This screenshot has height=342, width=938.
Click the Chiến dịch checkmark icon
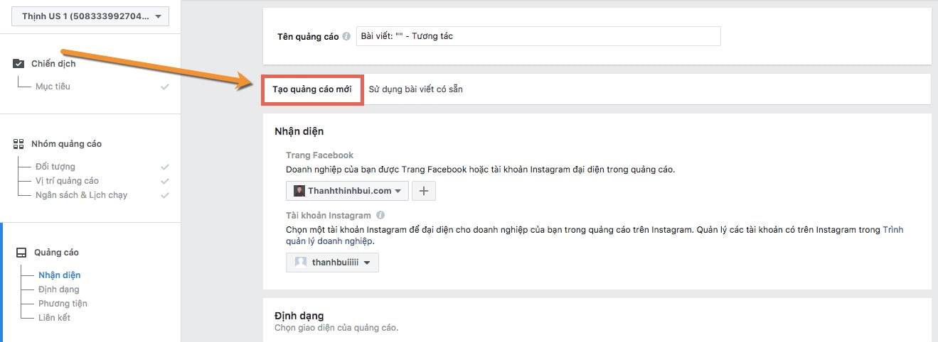[x=18, y=64]
